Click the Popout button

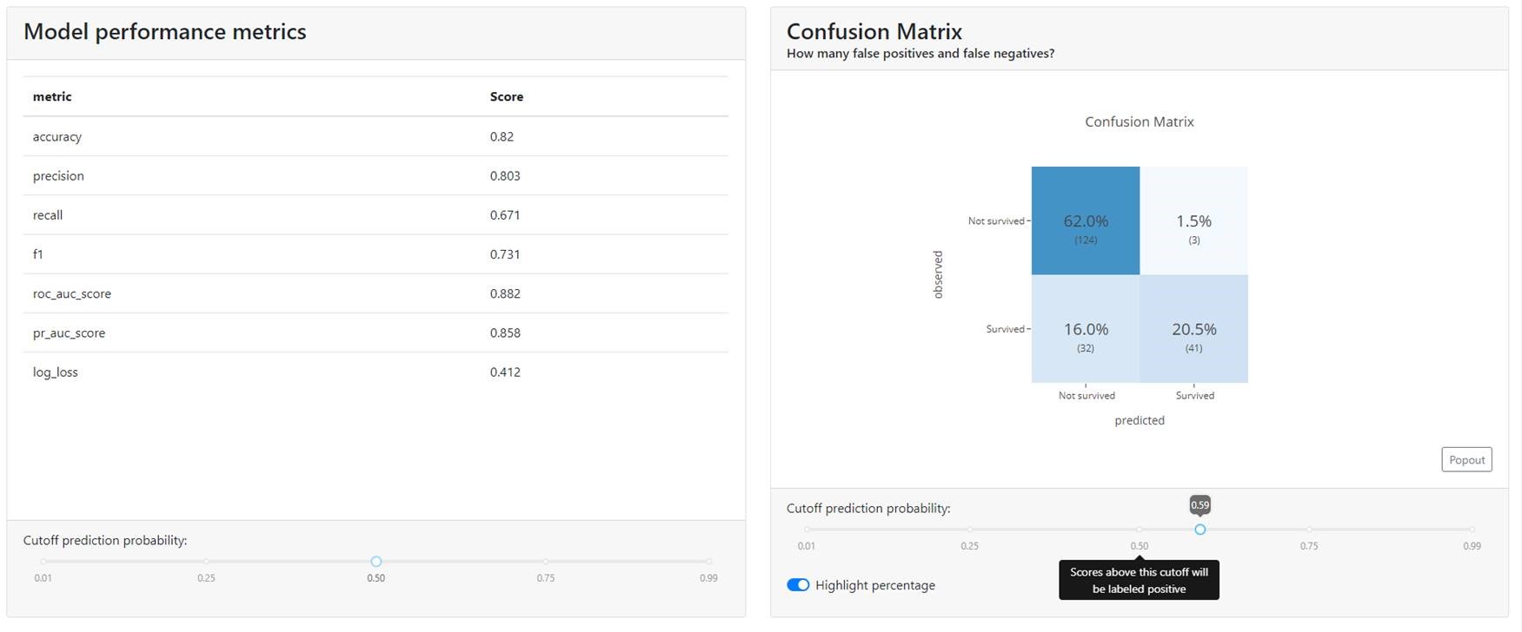tap(1466, 460)
